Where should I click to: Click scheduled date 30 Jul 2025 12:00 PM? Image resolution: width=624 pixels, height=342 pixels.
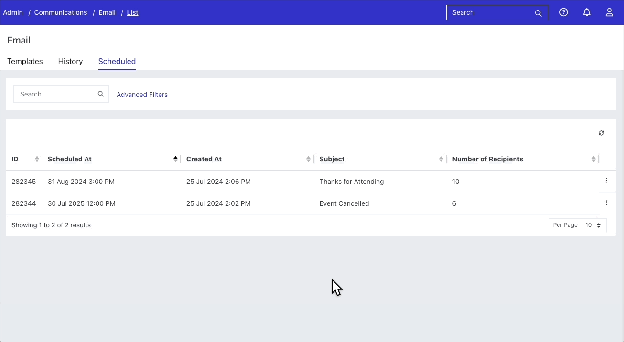(x=82, y=203)
